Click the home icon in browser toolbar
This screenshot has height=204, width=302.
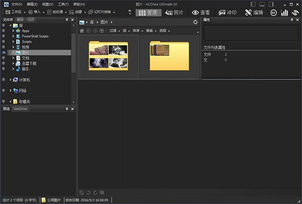click(x=82, y=31)
